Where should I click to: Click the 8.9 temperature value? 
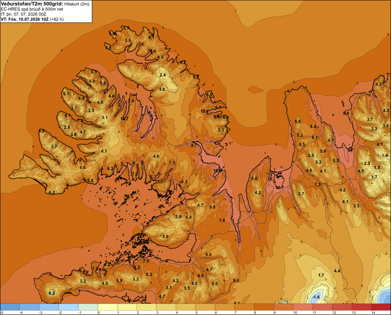tap(346, 113)
